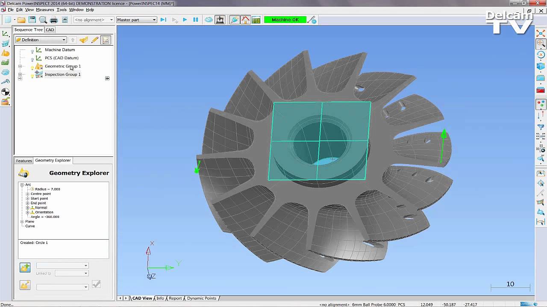Expand the Centre point node
The image size is (547, 307).
[x=27, y=194]
